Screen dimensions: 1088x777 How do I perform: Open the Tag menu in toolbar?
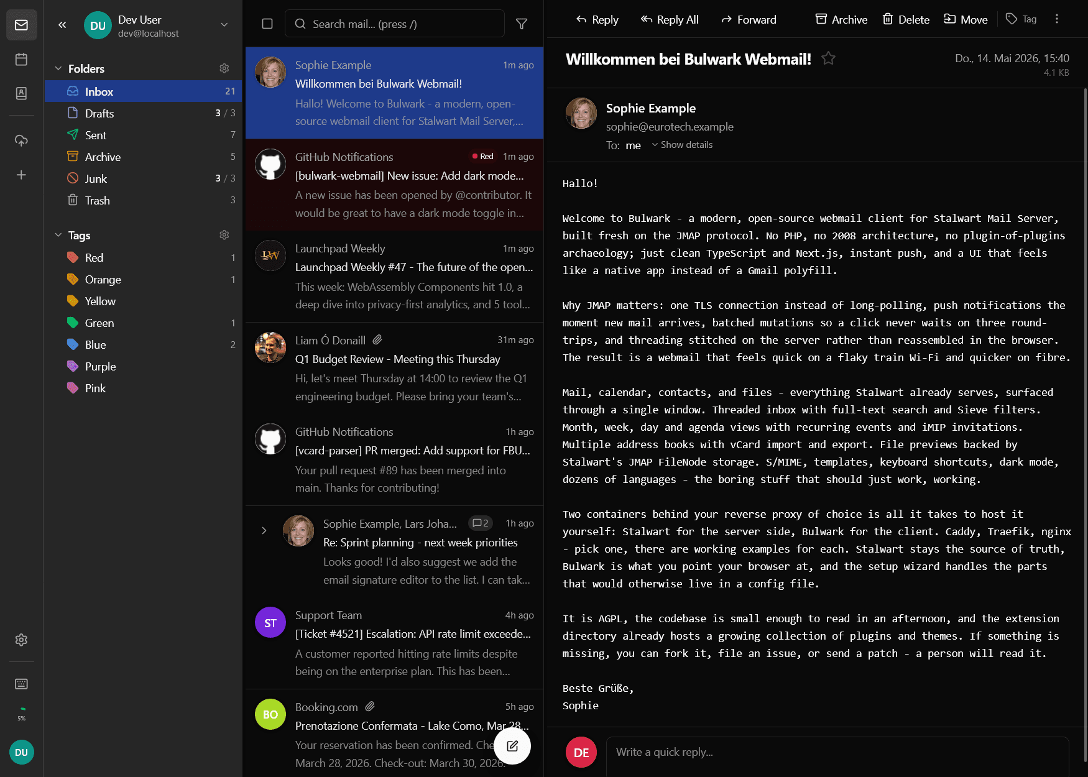[x=1021, y=19]
